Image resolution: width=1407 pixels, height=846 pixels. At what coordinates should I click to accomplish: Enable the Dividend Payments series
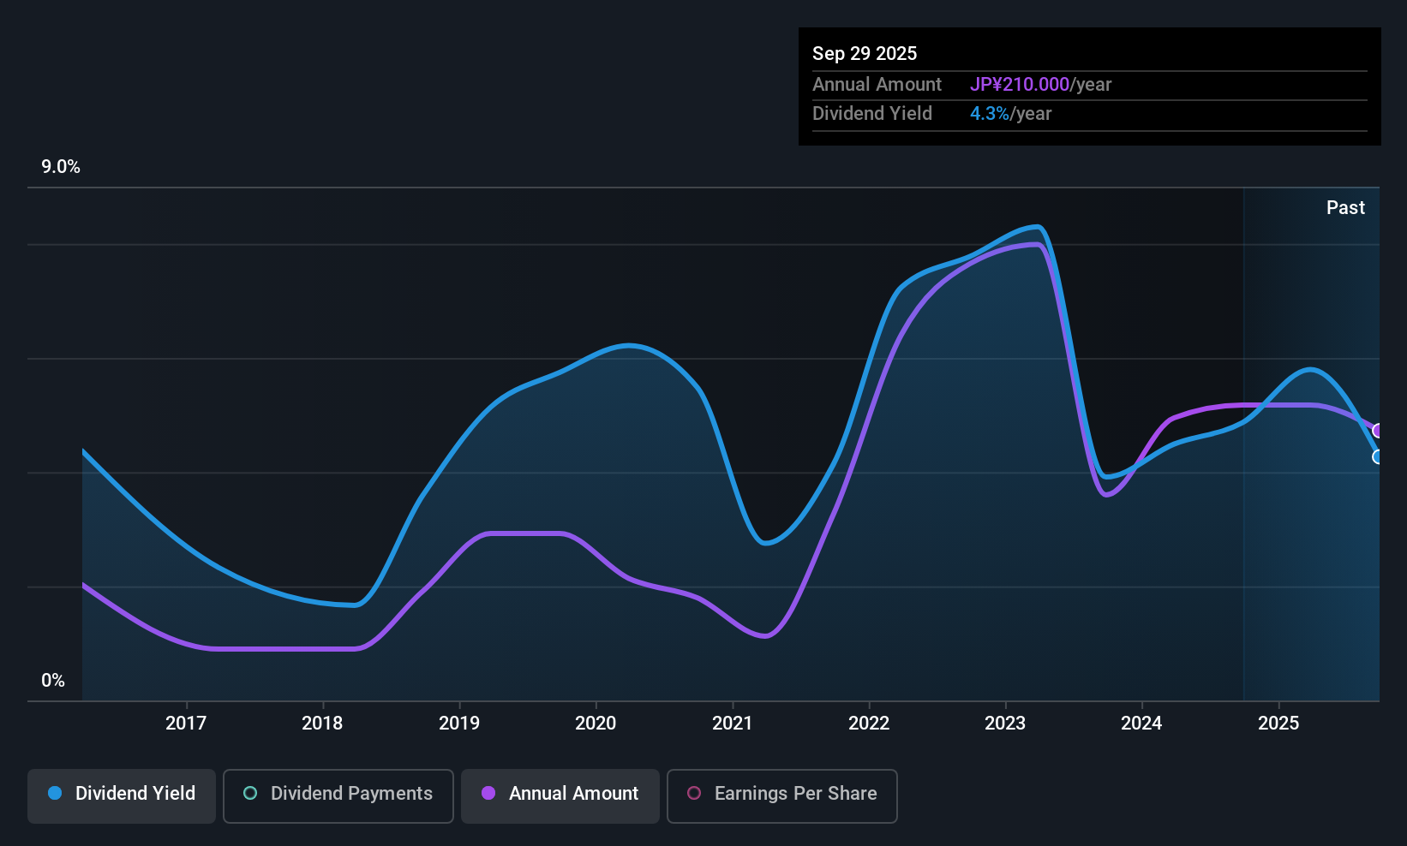pos(338,795)
